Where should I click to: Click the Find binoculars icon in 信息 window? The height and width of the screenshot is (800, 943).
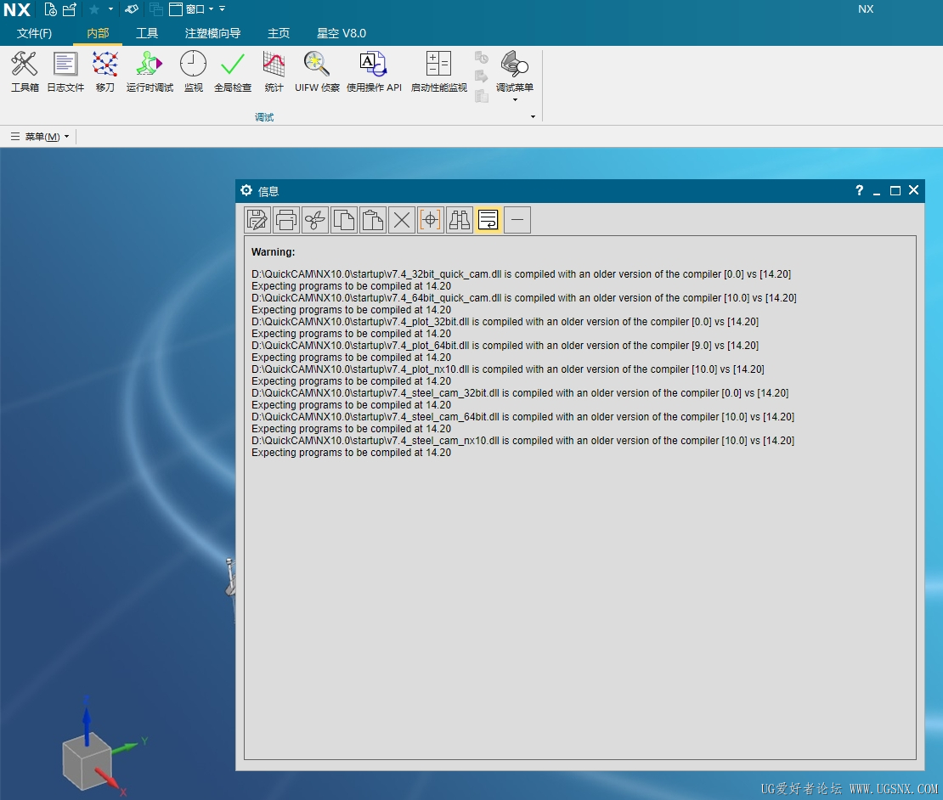click(460, 220)
